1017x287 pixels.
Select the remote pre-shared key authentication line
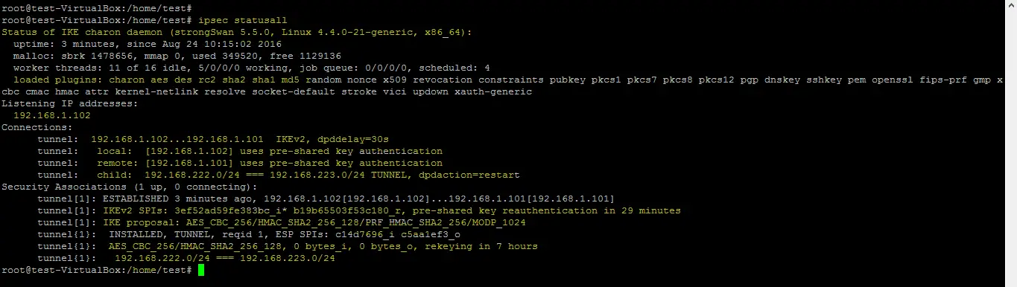pos(240,164)
